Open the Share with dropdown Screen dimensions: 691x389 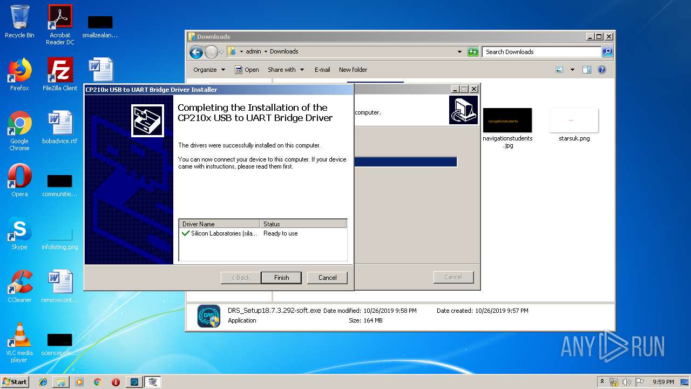(286, 70)
